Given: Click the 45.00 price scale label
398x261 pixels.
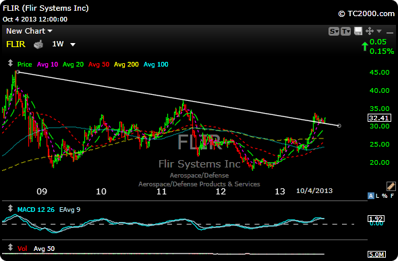Looking at the screenshot, I should pos(380,73).
